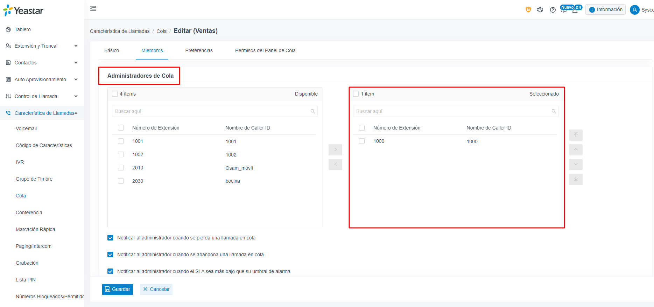Viewport: 654px width, 307px height.
Task: Click the Cancelar button
Action: coord(156,289)
